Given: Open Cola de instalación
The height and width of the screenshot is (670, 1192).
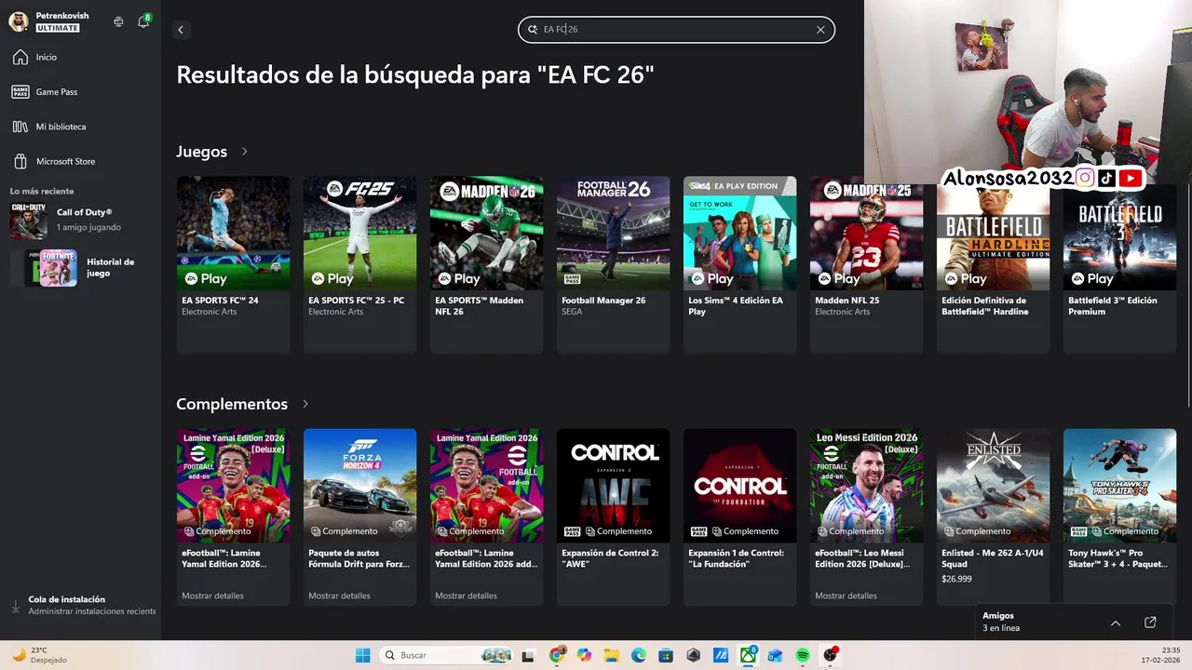Looking at the screenshot, I should tap(82, 606).
